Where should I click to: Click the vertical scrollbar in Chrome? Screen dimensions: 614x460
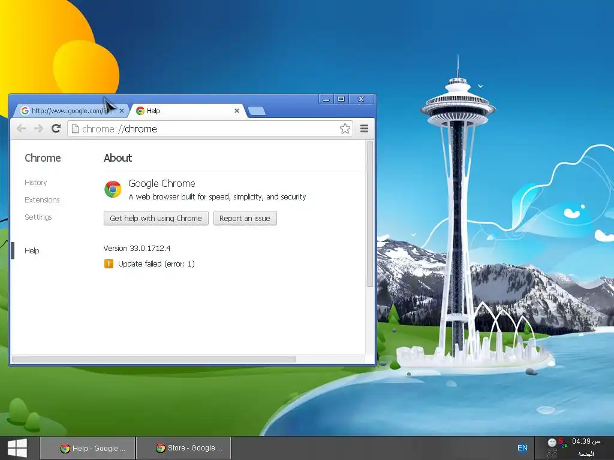370,214
